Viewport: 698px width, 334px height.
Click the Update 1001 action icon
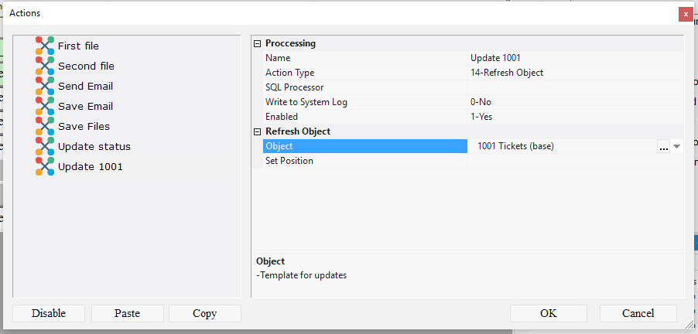45,167
